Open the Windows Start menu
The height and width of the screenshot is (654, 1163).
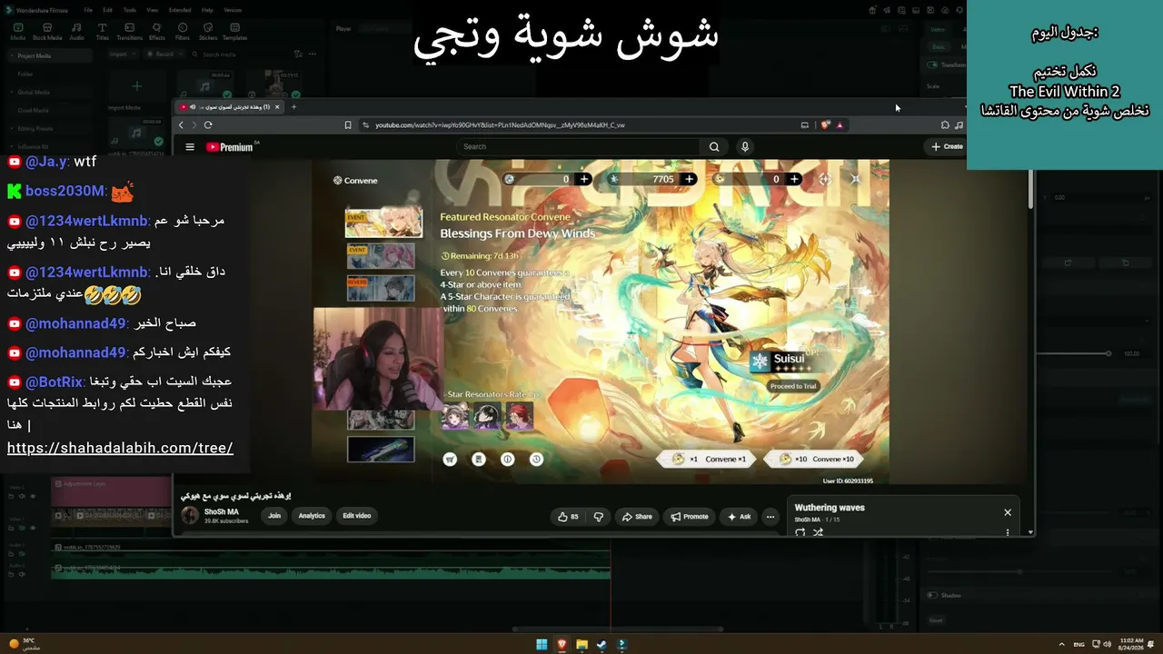pyautogui.click(x=542, y=645)
